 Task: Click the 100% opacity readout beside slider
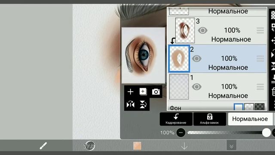pos(167,133)
